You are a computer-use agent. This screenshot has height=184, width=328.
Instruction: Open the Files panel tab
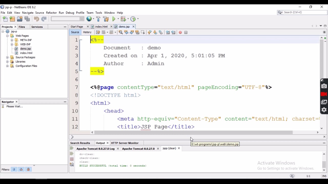(22, 27)
